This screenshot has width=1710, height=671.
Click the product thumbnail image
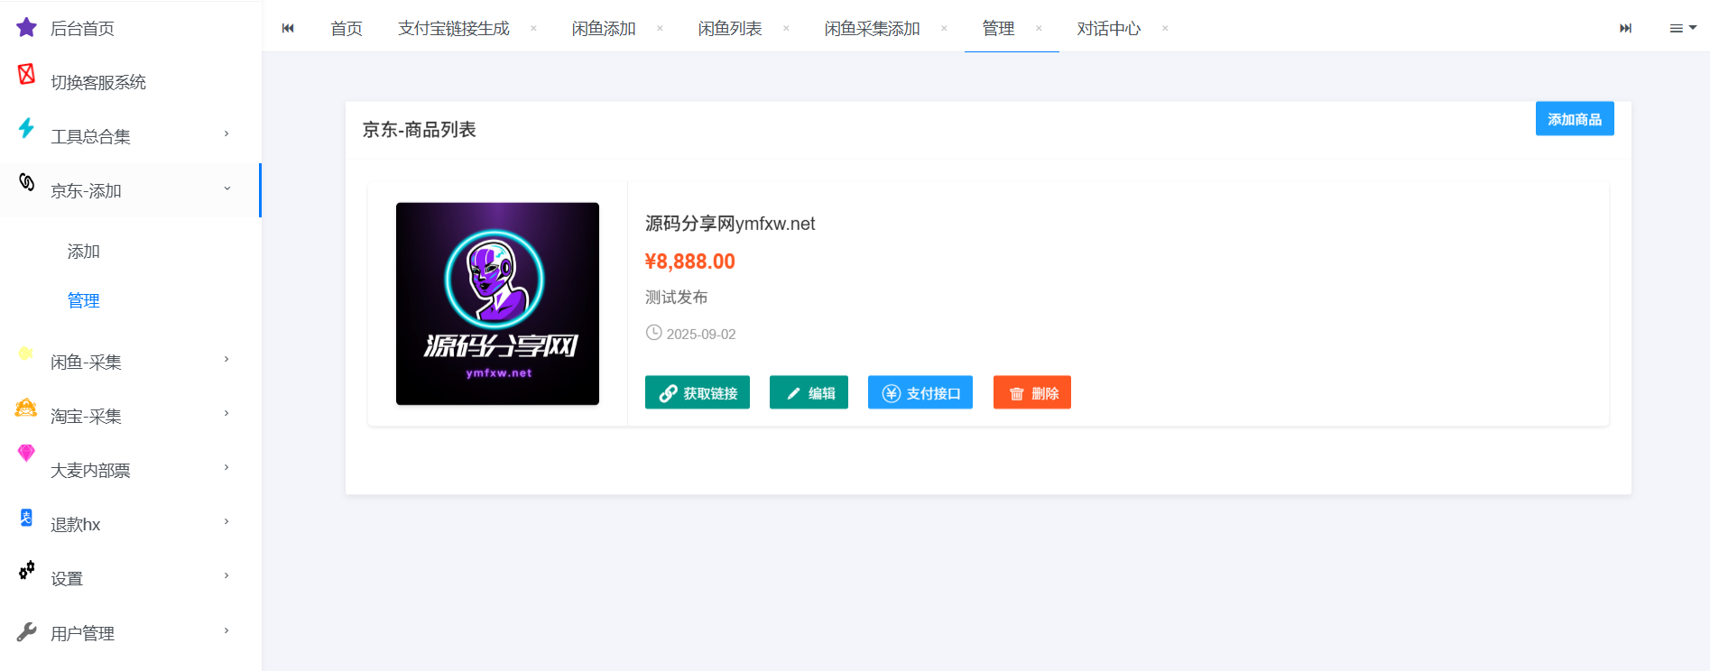pyautogui.click(x=497, y=304)
